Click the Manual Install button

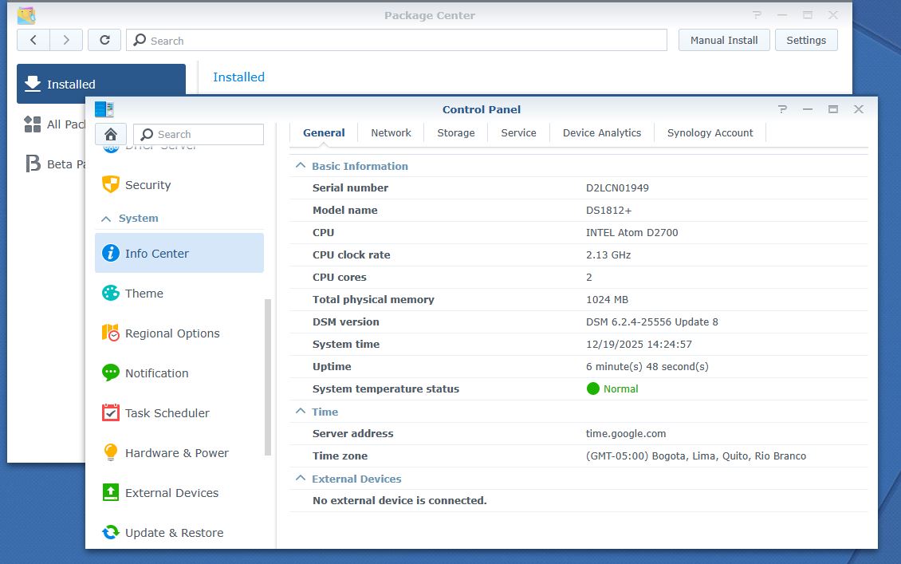click(723, 39)
